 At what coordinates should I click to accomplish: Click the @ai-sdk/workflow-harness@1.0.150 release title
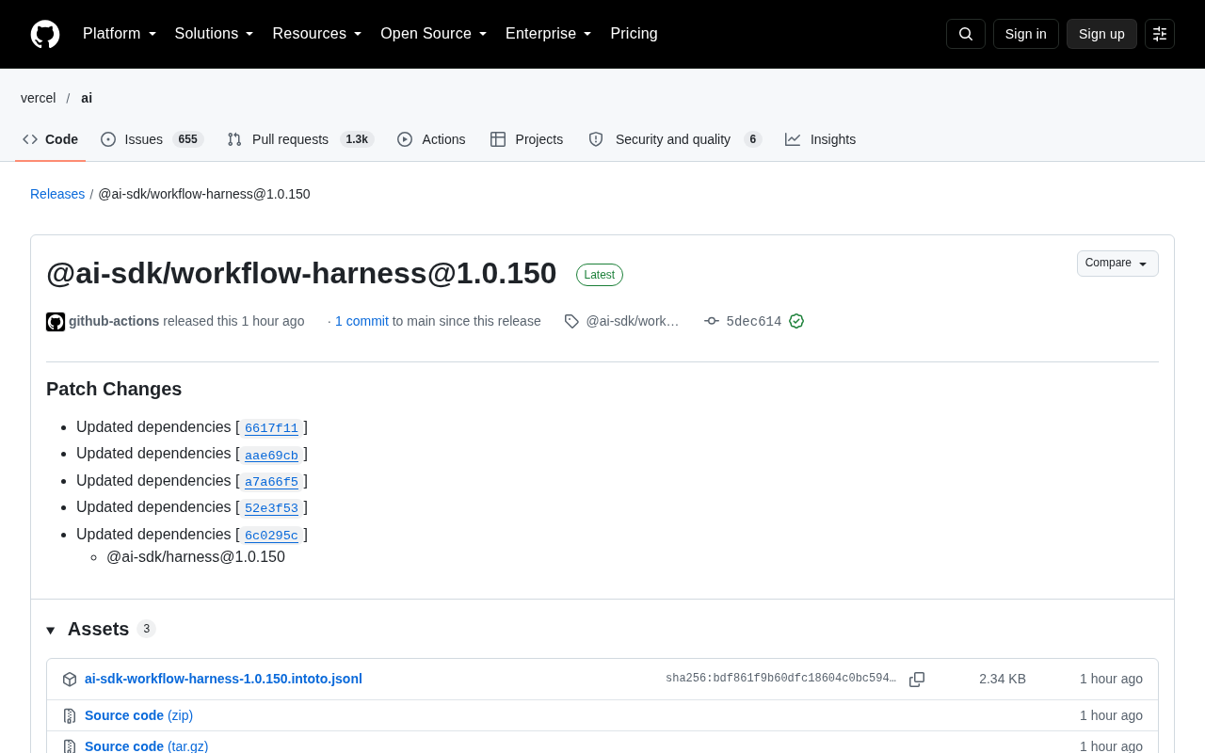(x=301, y=273)
